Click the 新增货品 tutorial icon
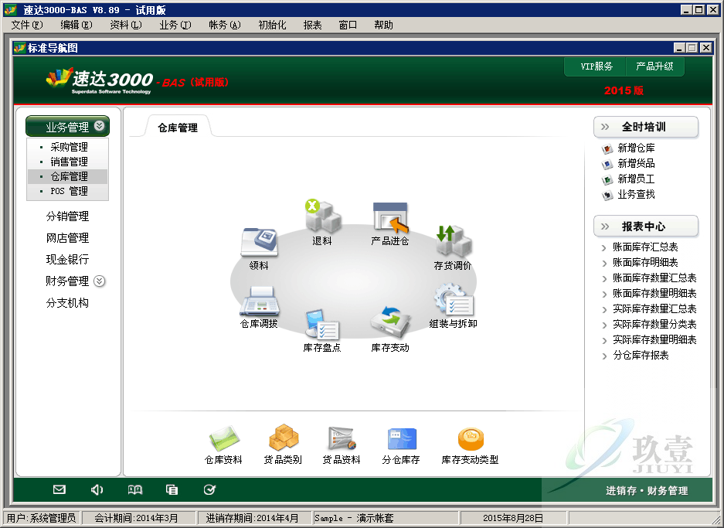This screenshot has height=528, width=724. [x=607, y=164]
